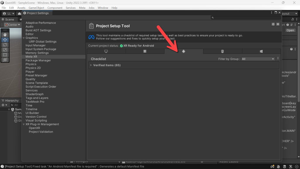This screenshot has width=300, height=169.
Task: Select URP Global Settings
Action: (43, 42)
